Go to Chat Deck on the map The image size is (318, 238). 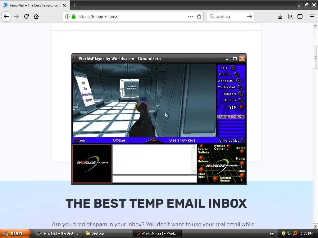tap(201, 170)
